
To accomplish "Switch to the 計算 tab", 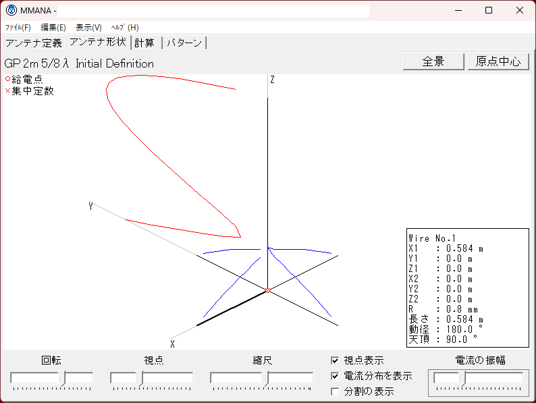I will (144, 43).
